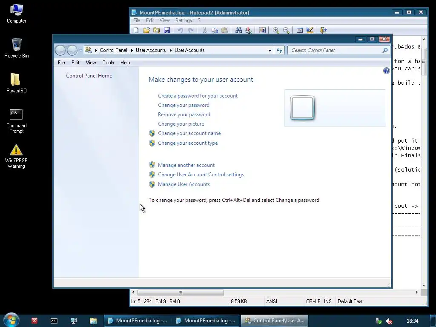436x327 pixels.
Task: Click Paste icon in Notepad2 toolbar
Action: tap(225, 30)
